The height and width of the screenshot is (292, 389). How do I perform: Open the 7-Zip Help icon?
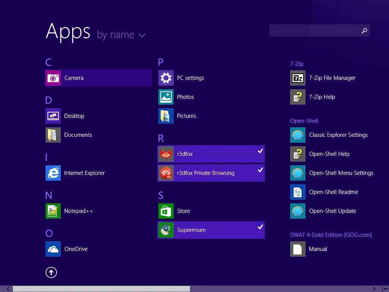coord(298,97)
